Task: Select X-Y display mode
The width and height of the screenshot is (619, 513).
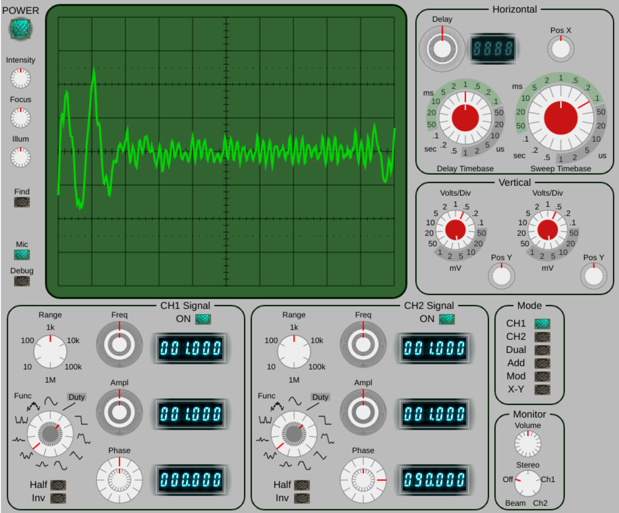Action: tap(542, 390)
